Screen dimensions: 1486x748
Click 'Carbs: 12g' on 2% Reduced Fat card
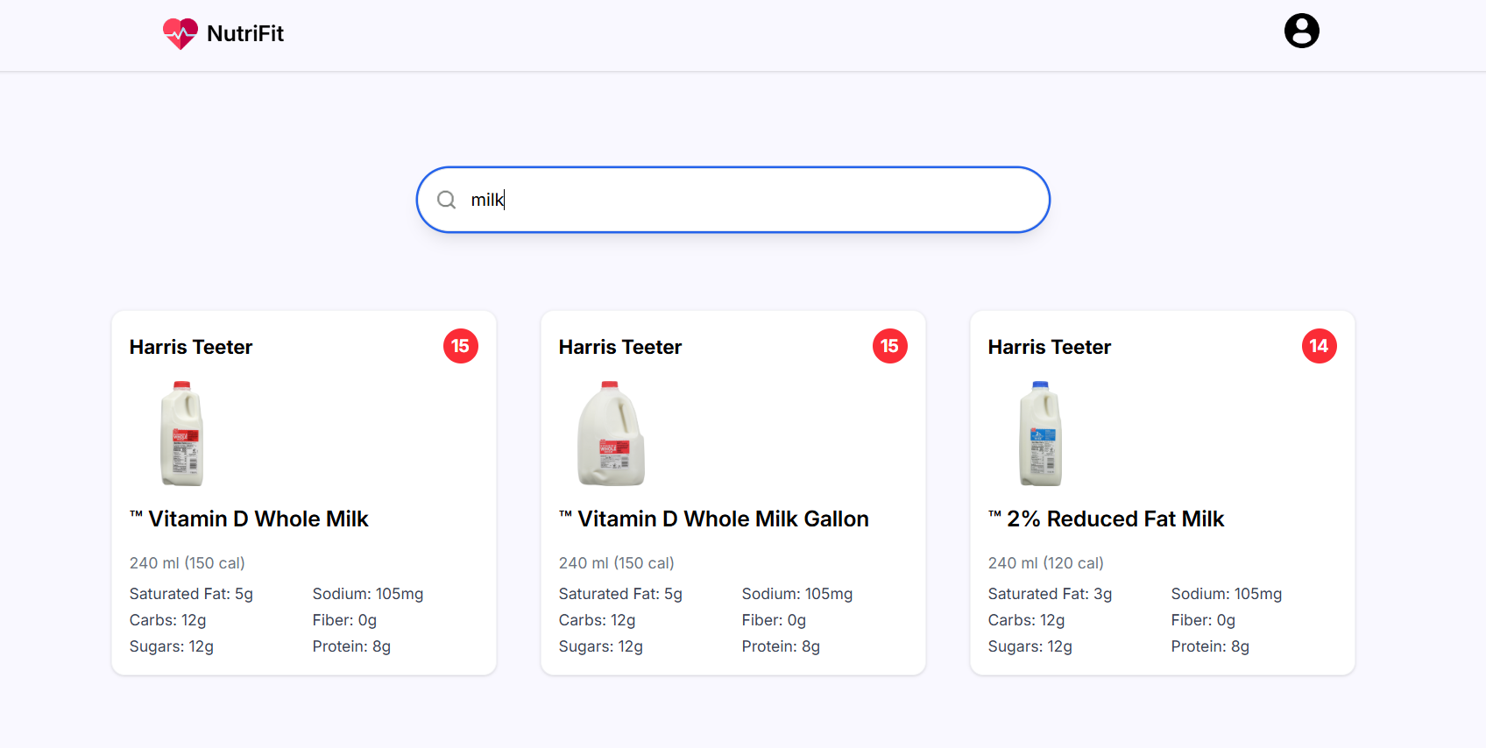(x=1027, y=620)
